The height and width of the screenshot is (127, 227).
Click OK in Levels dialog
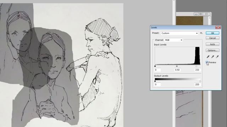(x=212, y=33)
